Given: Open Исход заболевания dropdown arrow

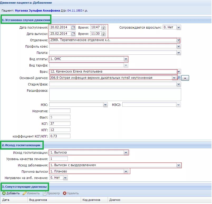Looking at the screenshot, I should click(179, 165).
